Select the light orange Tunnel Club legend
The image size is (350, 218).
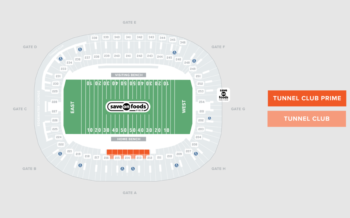click(x=307, y=119)
